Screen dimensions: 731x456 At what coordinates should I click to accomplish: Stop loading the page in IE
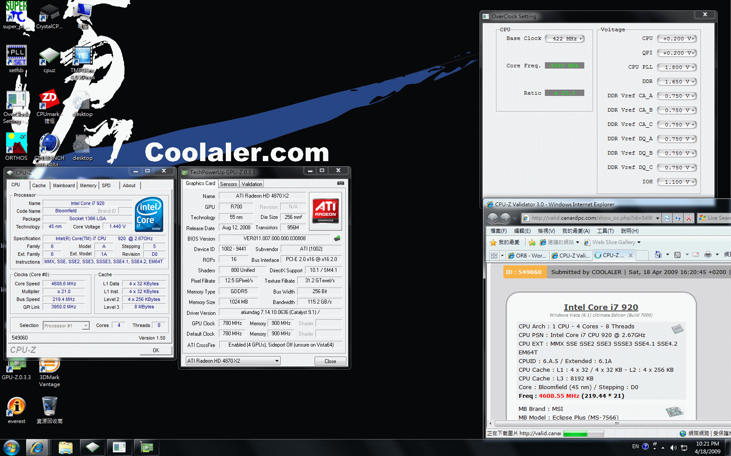(x=688, y=218)
